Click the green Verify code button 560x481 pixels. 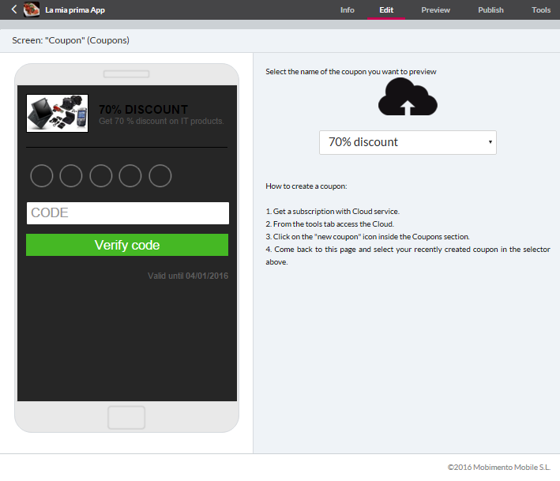[x=127, y=245]
